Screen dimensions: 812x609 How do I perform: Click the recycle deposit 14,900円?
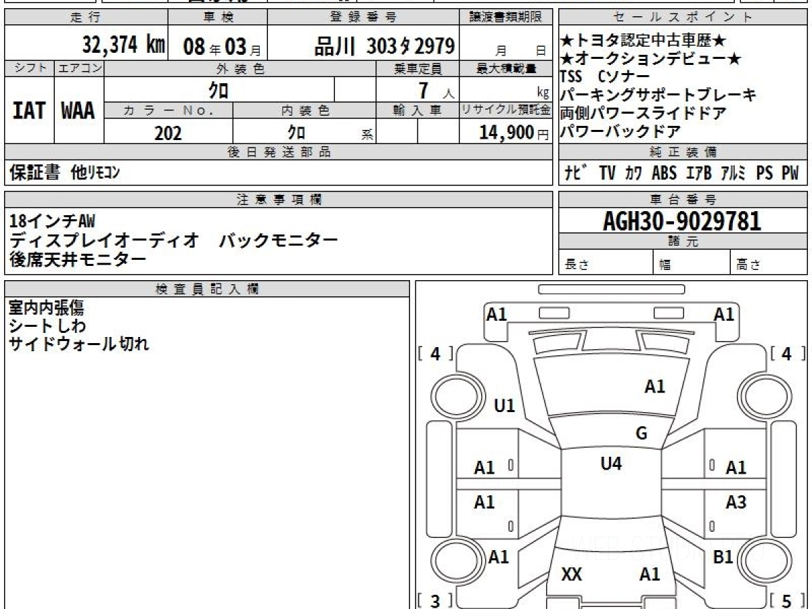click(514, 133)
